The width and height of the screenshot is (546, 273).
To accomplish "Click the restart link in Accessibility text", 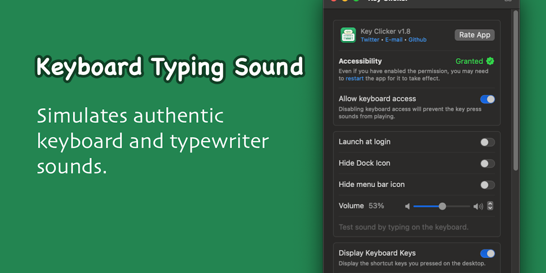I will click(355, 78).
